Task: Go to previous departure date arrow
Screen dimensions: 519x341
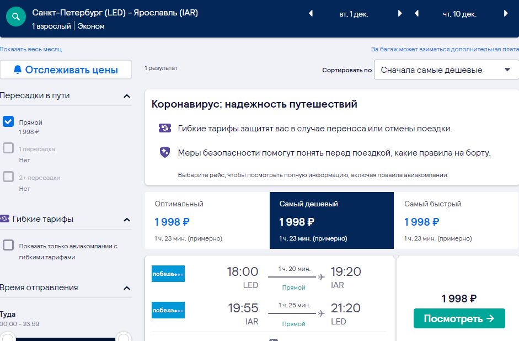Action: [311, 14]
